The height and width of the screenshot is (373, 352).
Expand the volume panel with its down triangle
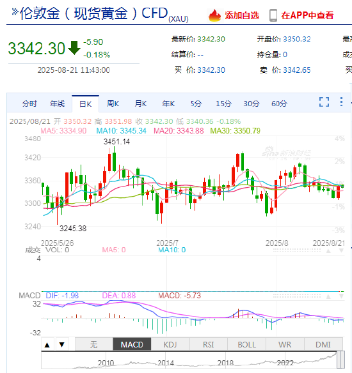click(341, 251)
